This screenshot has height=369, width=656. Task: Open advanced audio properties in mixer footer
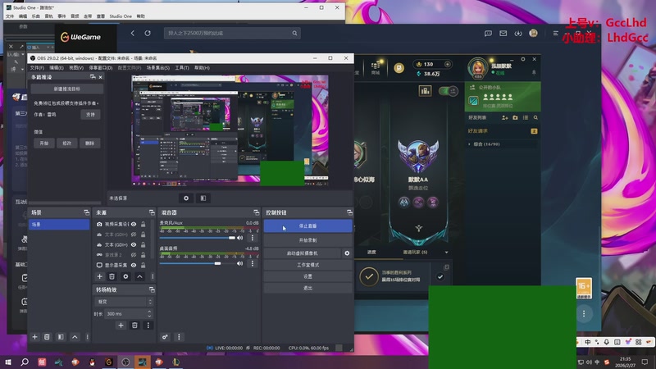(165, 337)
